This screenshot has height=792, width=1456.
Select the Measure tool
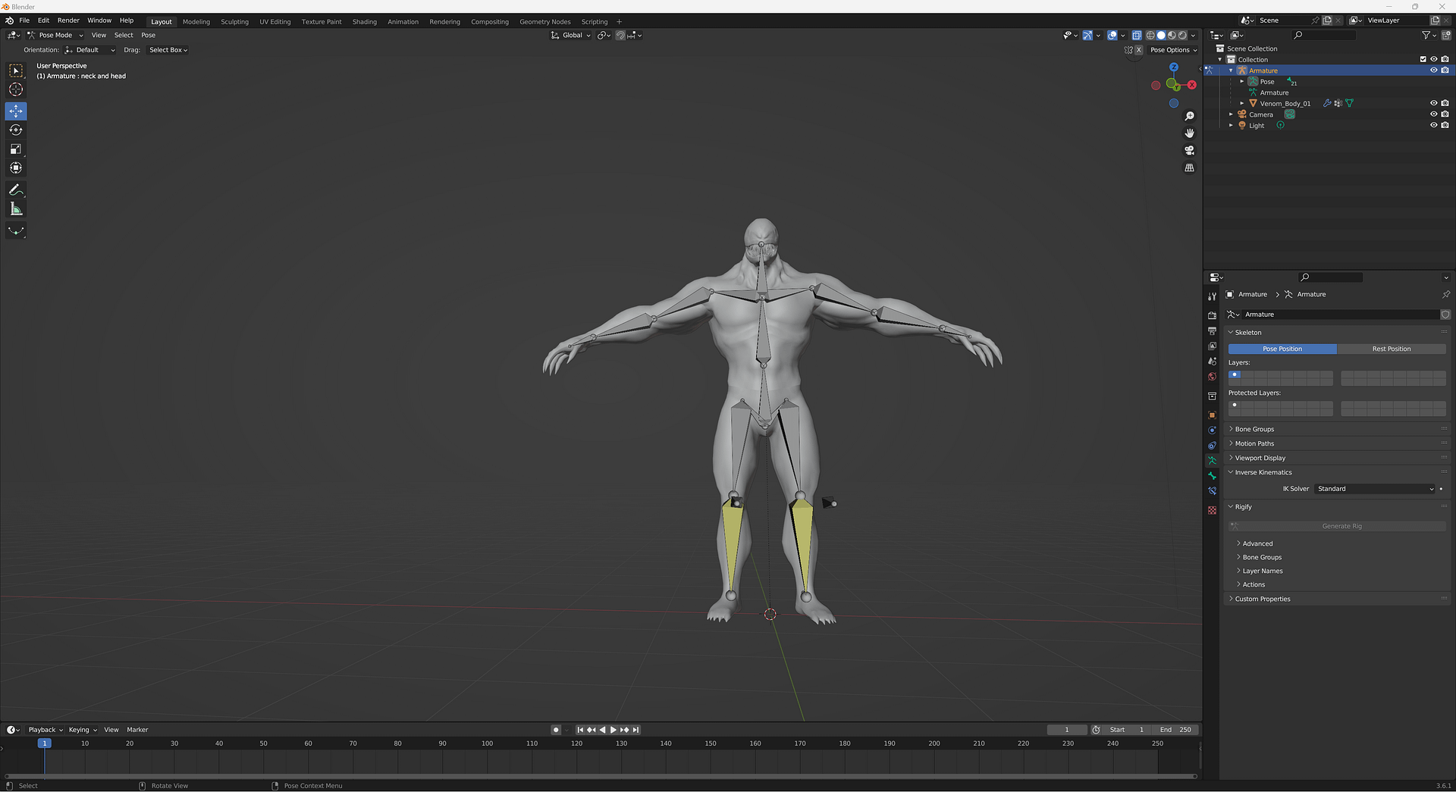pos(16,209)
